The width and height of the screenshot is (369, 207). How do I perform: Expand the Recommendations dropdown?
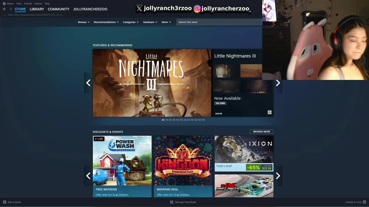coord(106,22)
